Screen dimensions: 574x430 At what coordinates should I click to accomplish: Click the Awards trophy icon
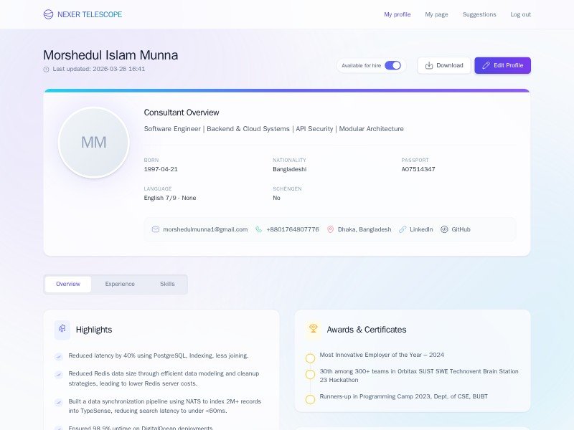(x=313, y=329)
